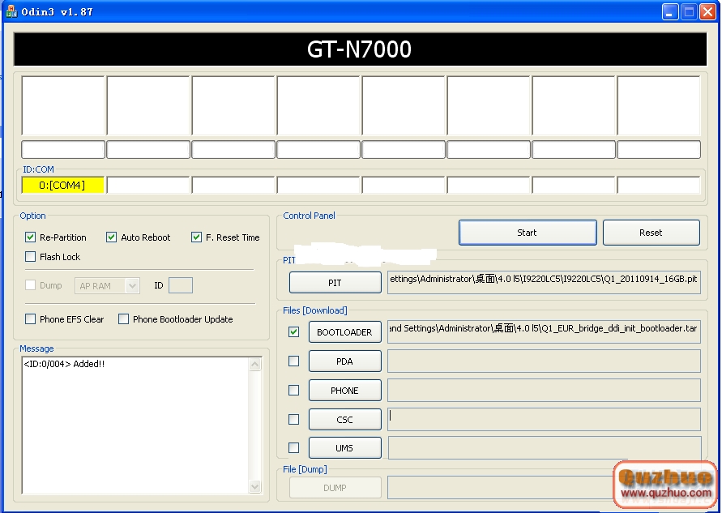Click Message log scrollbar down arrow
The image size is (722, 513).
[254, 486]
